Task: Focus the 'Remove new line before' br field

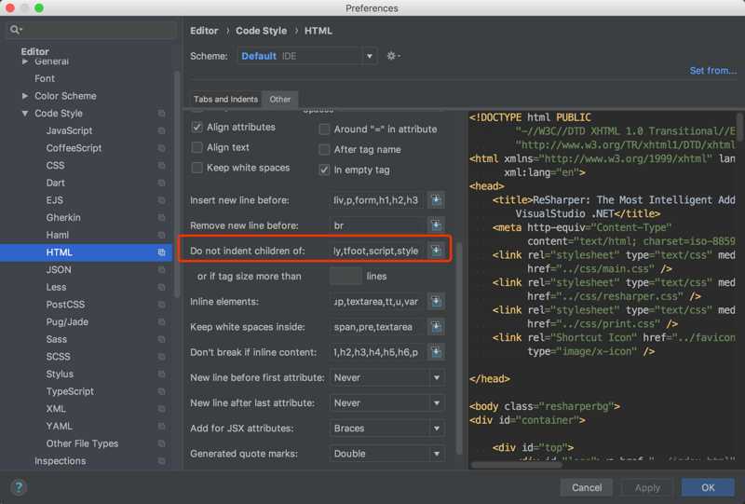Action: (378, 225)
